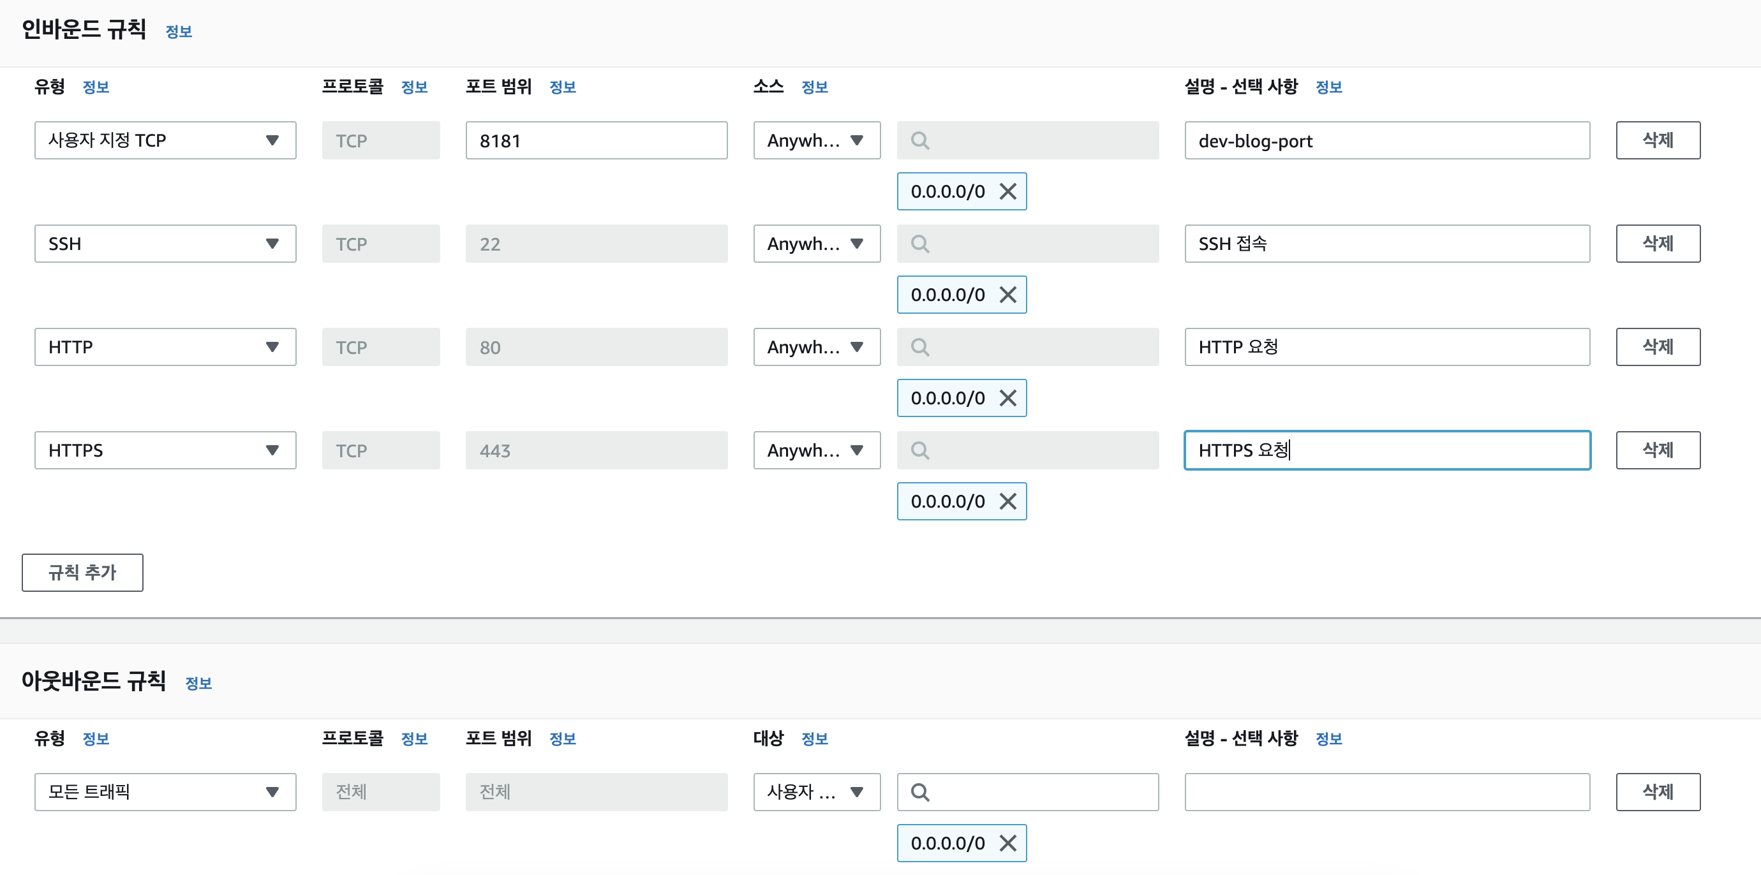Click search icon in HTTPS source field
This screenshot has width=1761, height=875.
(920, 450)
